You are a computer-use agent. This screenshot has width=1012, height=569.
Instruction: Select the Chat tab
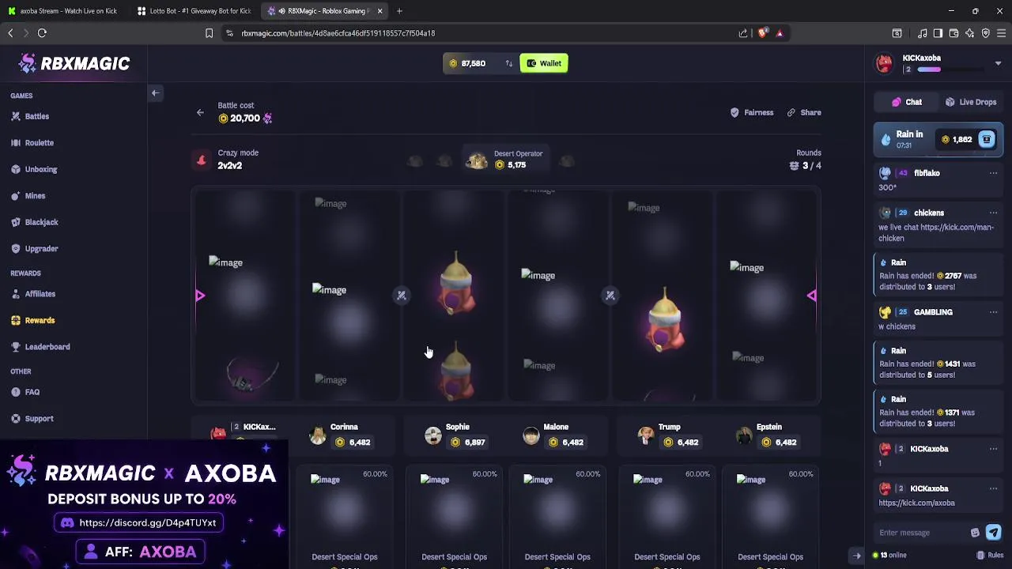pos(907,102)
